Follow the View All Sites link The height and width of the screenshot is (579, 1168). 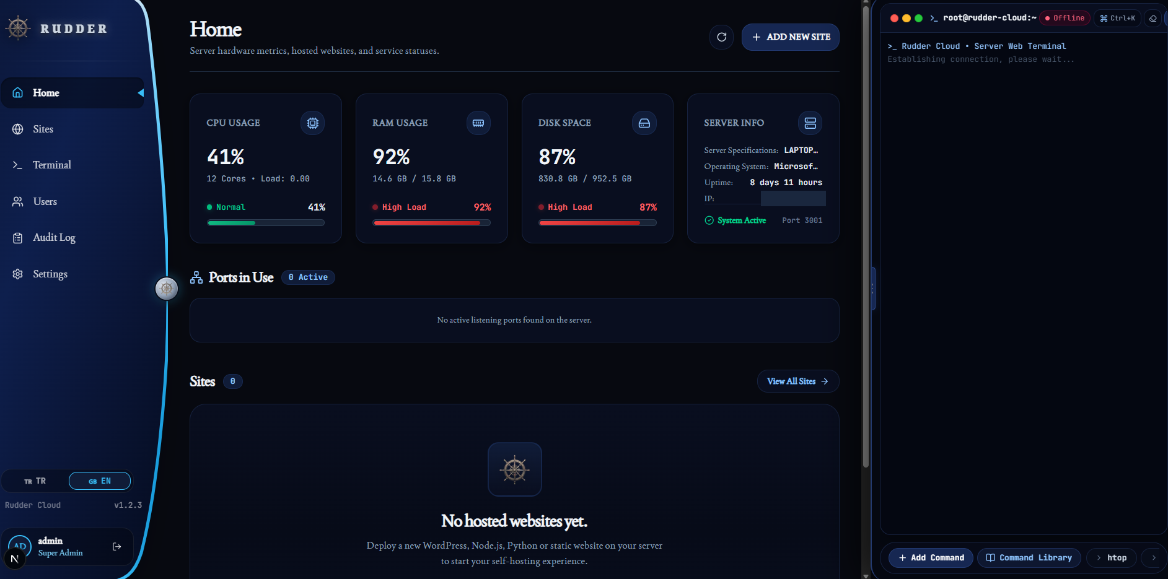click(x=798, y=381)
